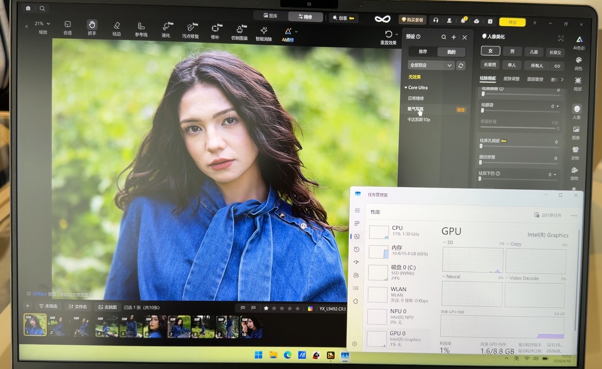The width and height of the screenshot is (602, 369).
Task: Open the 参考线 guide line tool
Action: (x=141, y=30)
